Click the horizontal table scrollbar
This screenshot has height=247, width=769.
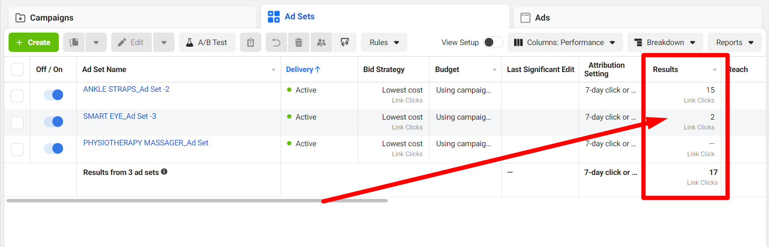197,201
